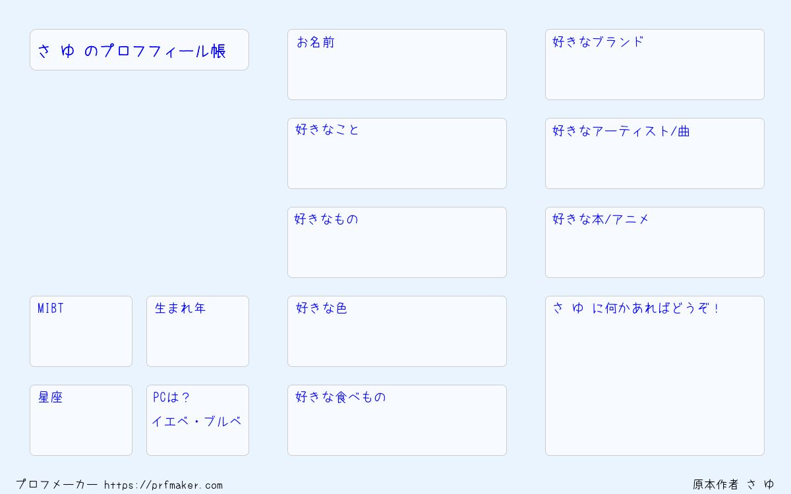Click the お名前 label text
The image size is (791, 494).
pyautogui.click(x=315, y=42)
